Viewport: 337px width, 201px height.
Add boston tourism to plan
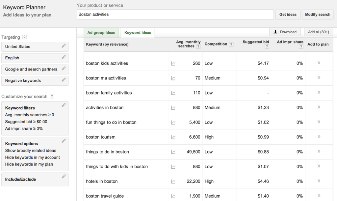[319, 136]
